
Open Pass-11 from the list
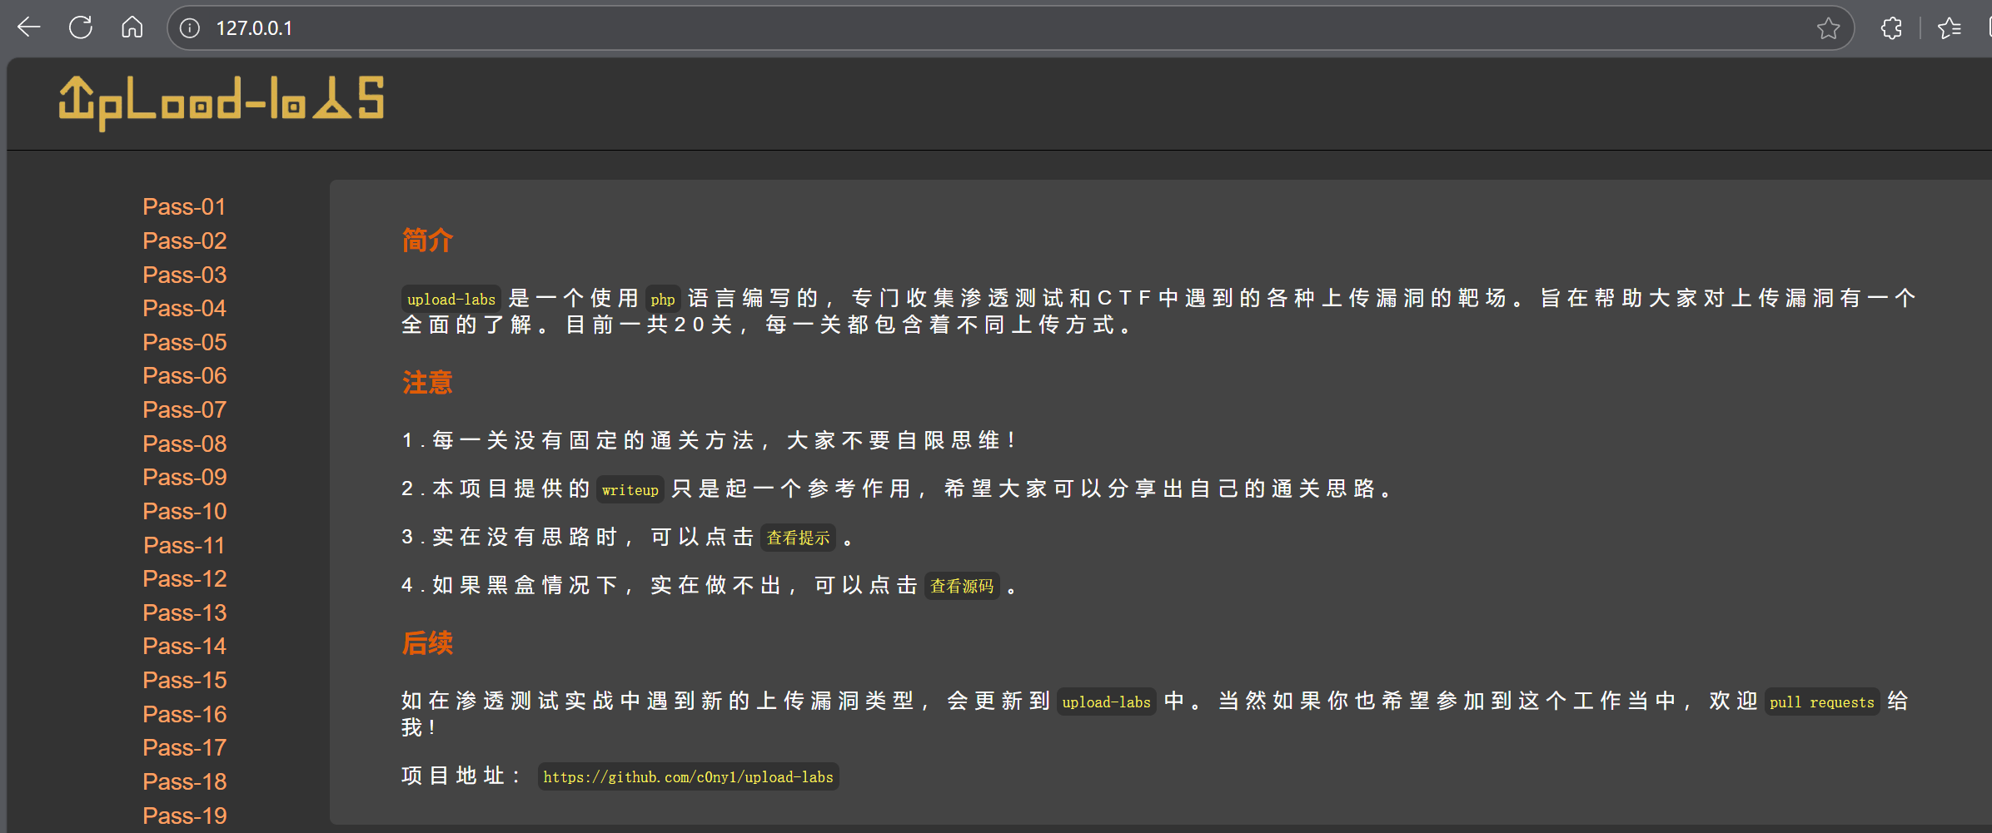click(184, 545)
